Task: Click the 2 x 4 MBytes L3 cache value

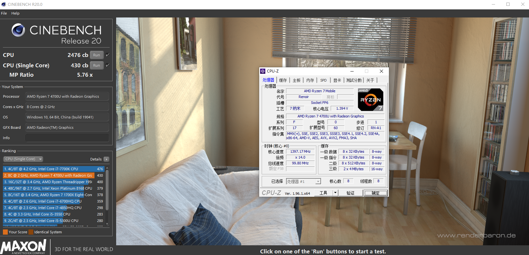Action: tap(353, 169)
